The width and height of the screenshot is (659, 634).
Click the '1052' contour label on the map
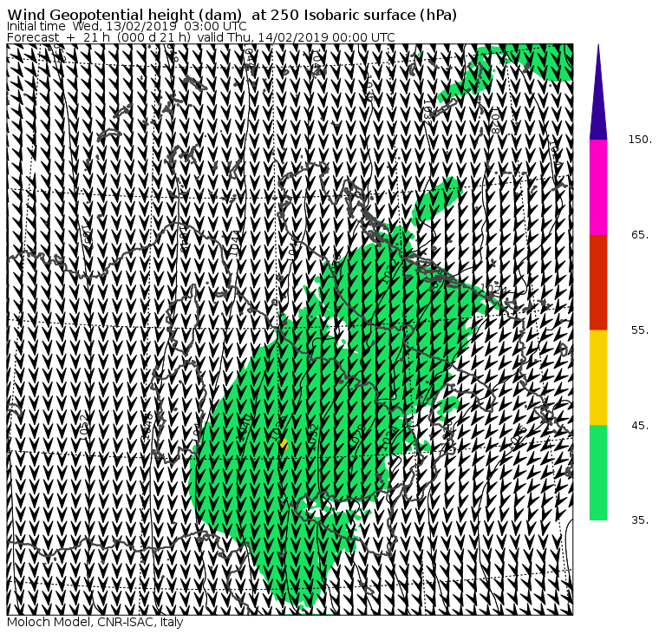pos(83,428)
